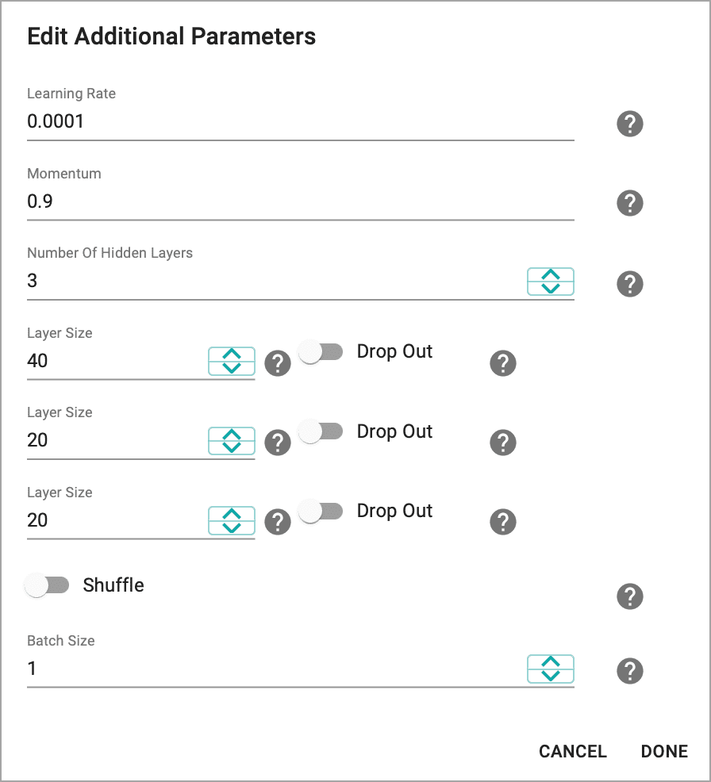Click the CANCEL button
The image size is (711, 782).
click(573, 751)
